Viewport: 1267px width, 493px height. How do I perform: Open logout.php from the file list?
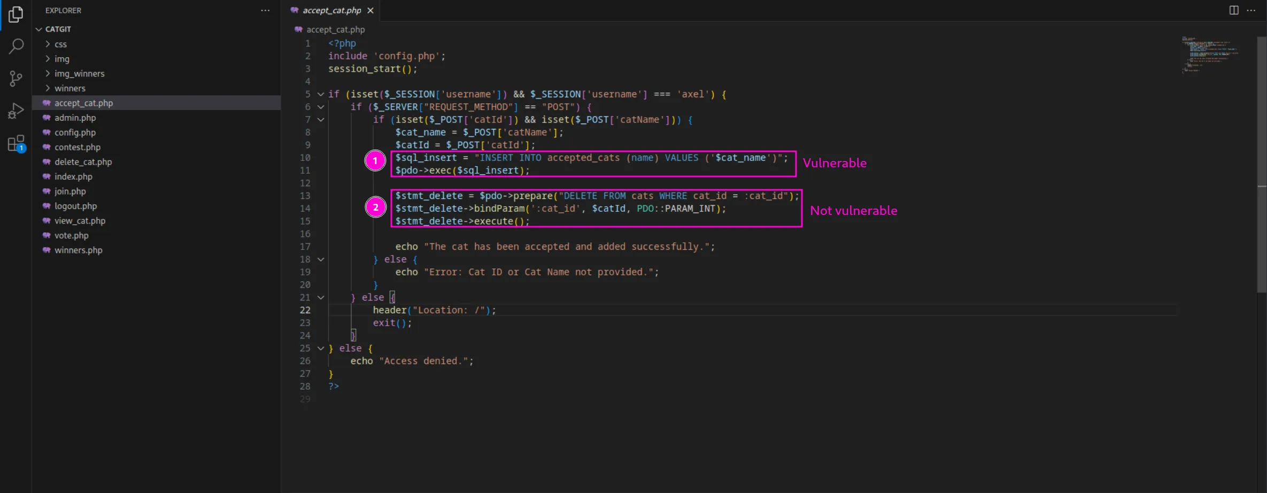[x=156, y=206]
